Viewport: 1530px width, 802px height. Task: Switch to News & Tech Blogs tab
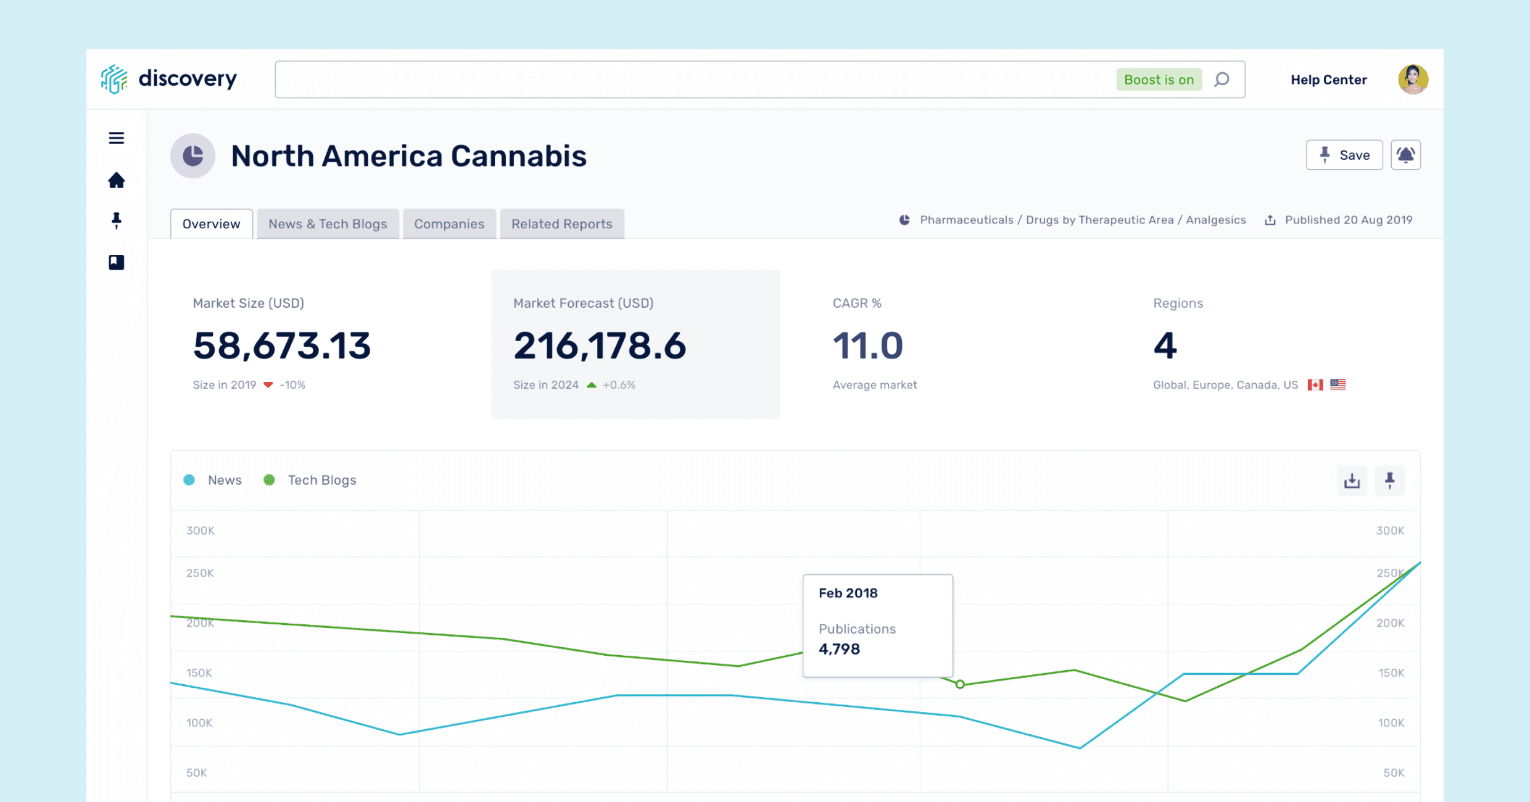pos(328,224)
